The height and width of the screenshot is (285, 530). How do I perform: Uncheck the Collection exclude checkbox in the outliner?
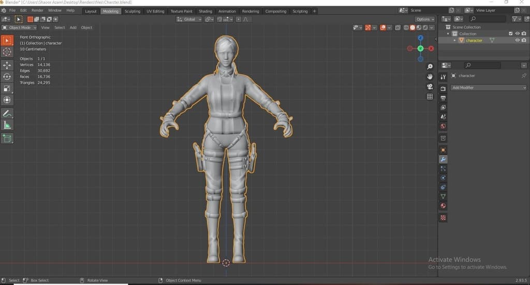[x=510, y=34]
